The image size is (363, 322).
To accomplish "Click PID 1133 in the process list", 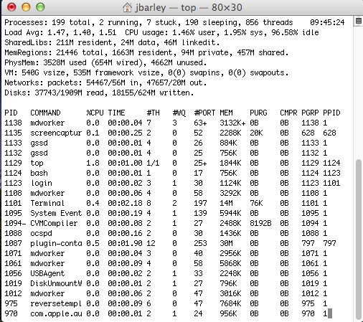I will click(x=13, y=143).
